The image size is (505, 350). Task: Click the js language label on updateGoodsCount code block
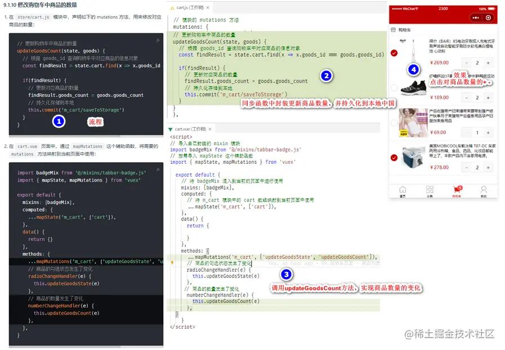(x=158, y=40)
